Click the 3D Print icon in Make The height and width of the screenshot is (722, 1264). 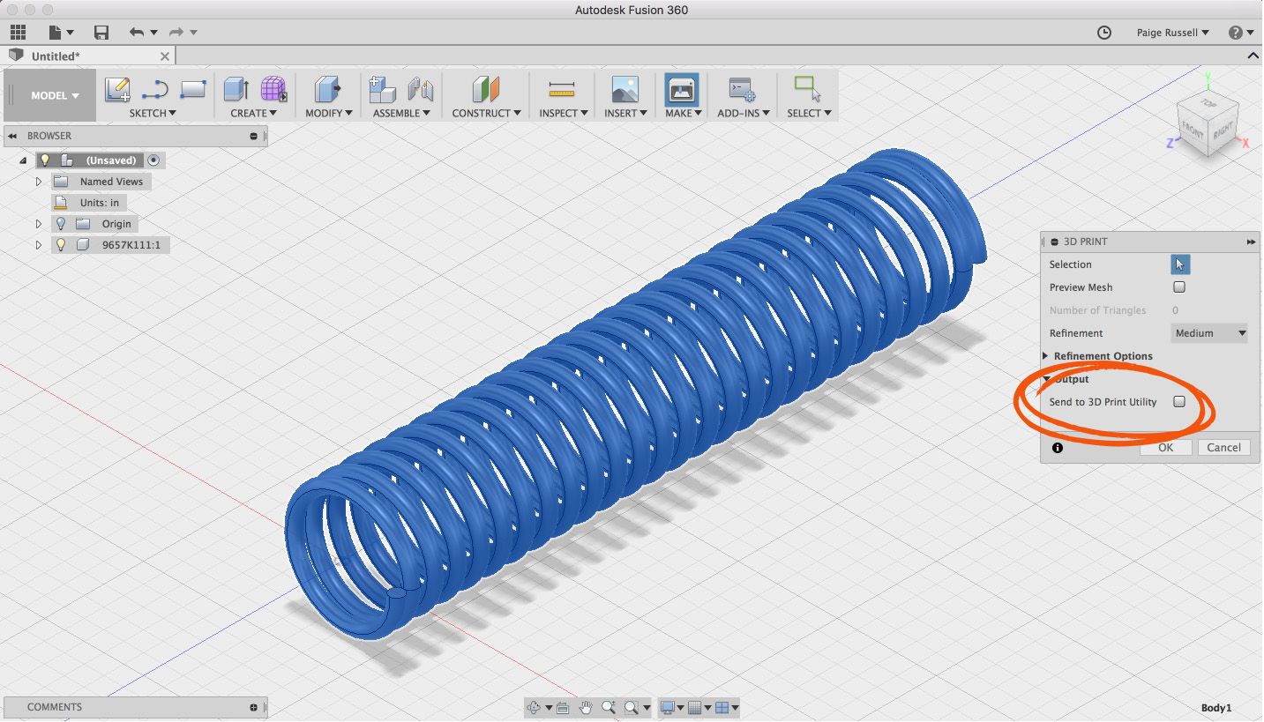pyautogui.click(x=682, y=90)
